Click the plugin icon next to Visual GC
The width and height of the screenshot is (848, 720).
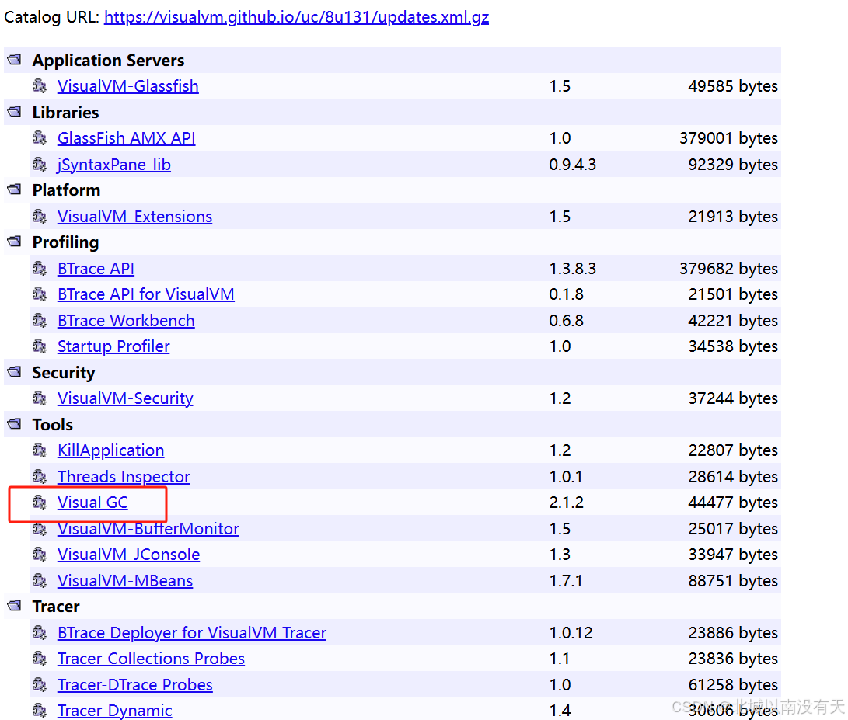40,503
